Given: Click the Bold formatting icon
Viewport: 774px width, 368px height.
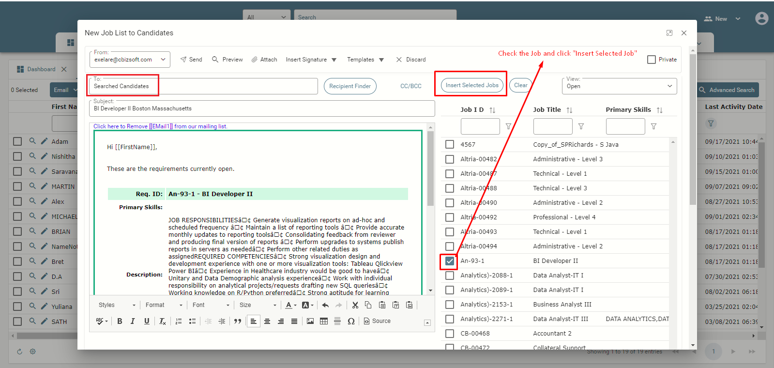Looking at the screenshot, I should pos(120,321).
